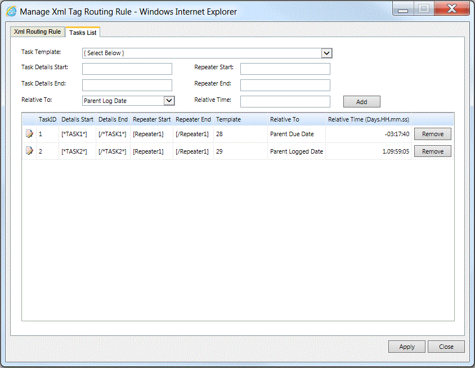Apply the current routing rule changes
This screenshot has height=368, width=475.
[406, 347]
